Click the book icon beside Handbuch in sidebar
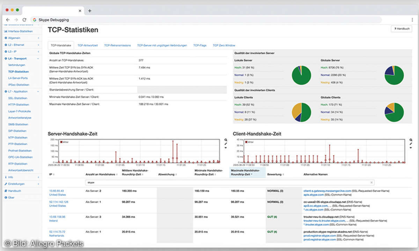Image resolution: width=419 pixels, height=251 pixels. (6, 191)
